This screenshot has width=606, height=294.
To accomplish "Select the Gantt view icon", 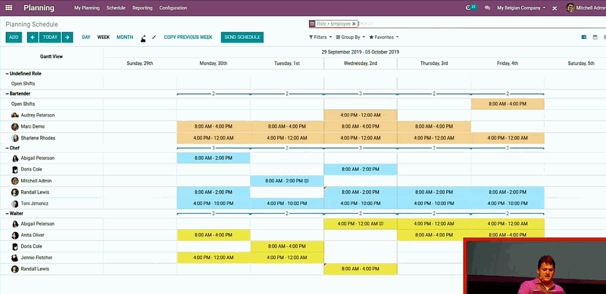I will (x=584, y=37).
